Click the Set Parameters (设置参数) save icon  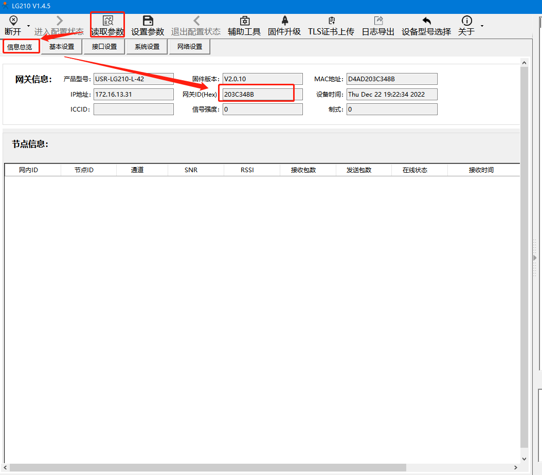(x=148, y=21)
